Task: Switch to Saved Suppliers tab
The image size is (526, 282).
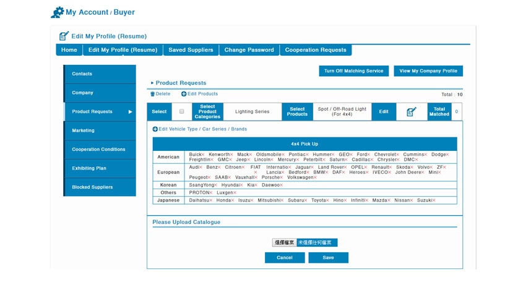Action: pos(191,50)
